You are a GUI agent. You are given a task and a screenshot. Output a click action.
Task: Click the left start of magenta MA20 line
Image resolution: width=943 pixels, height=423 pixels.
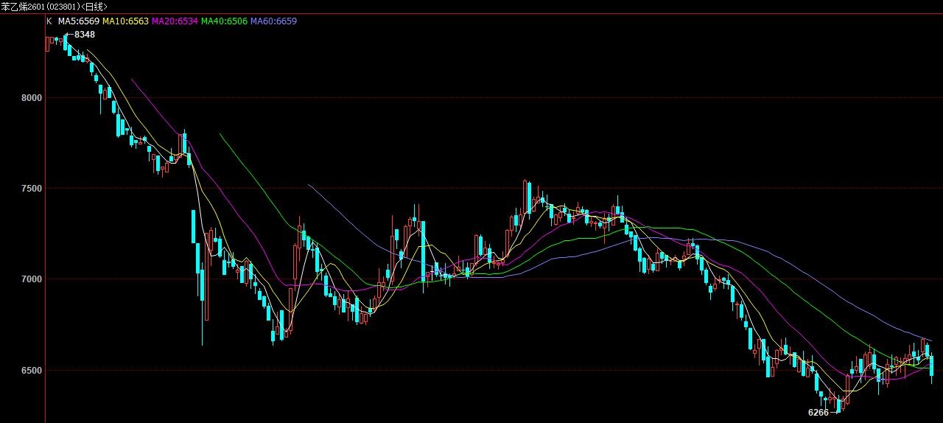[x=132, y=79]
